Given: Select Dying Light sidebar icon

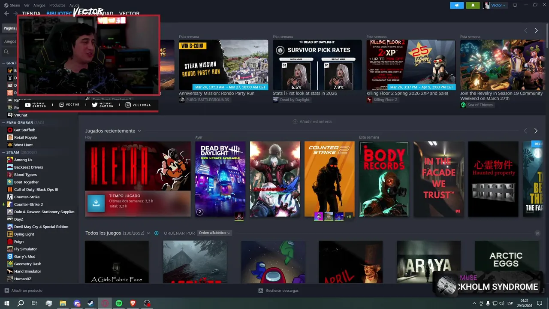Looking at the screenshot, I should coord(10,234).
